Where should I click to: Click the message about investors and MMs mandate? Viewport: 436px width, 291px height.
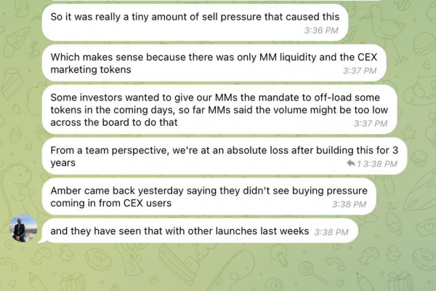[x=219, y=110]
